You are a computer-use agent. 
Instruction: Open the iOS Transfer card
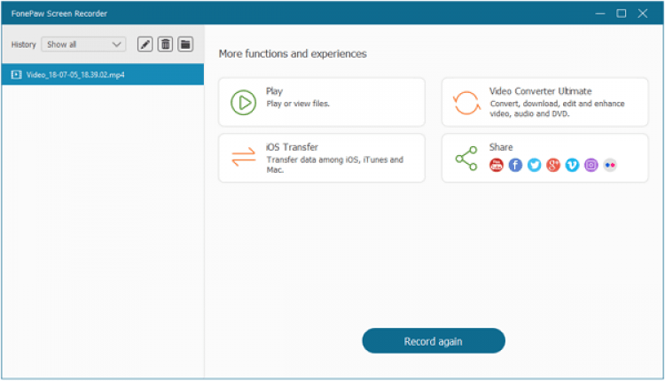point(321,159)
